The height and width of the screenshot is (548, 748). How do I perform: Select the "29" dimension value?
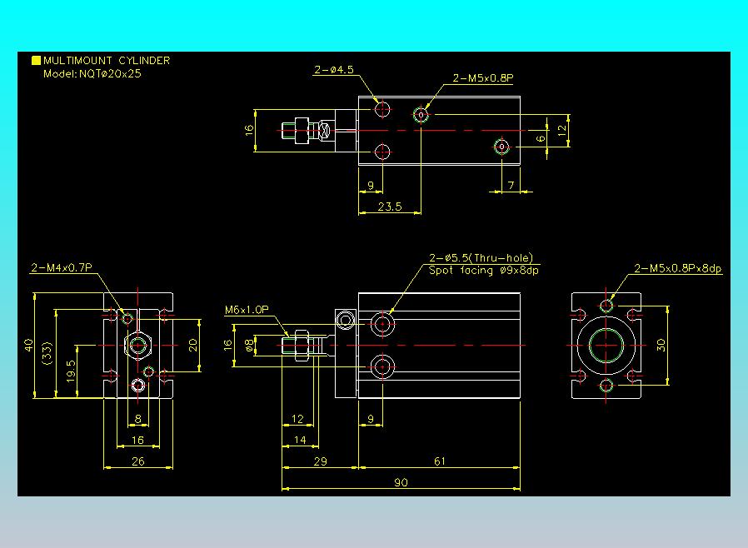click(x=321, y=461)
